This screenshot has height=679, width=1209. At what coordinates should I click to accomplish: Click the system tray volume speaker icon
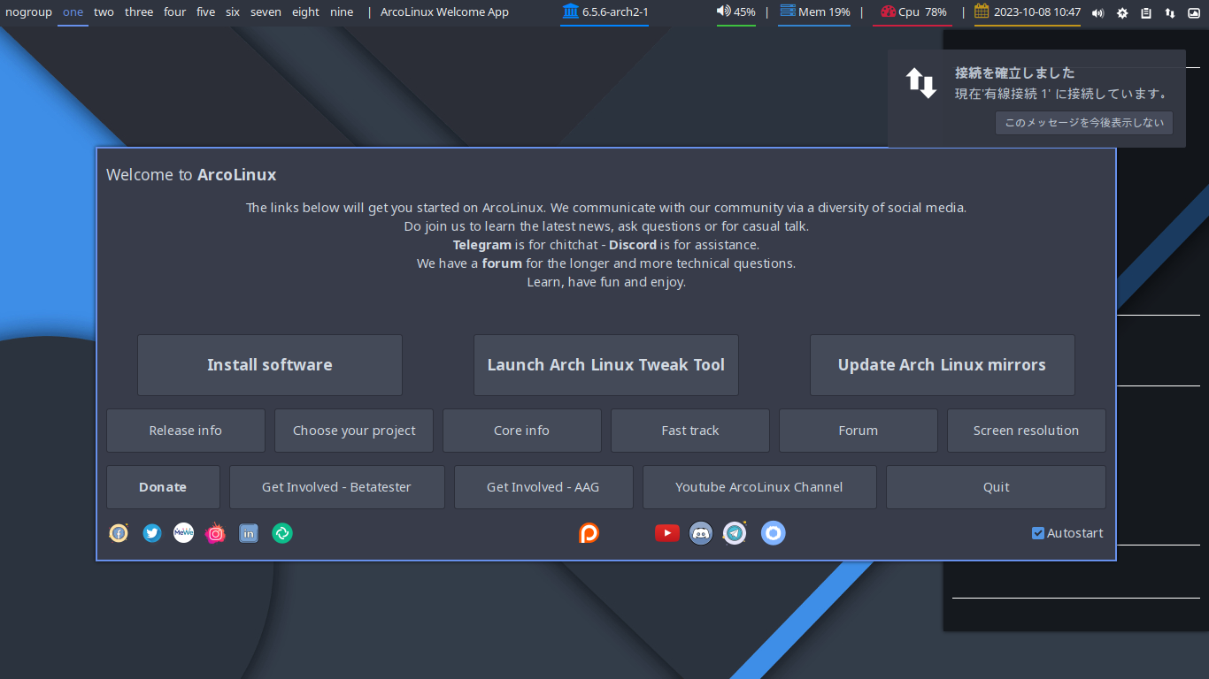pyautogui.click(x=1098, y=12)
